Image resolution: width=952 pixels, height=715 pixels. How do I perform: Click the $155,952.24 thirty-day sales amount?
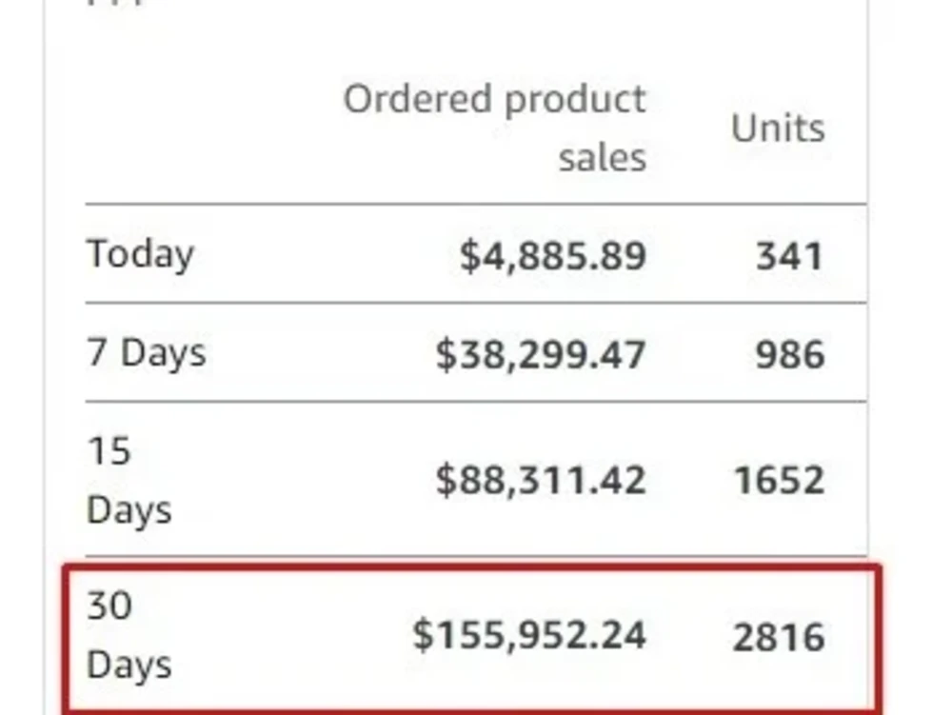pos(528,635)
